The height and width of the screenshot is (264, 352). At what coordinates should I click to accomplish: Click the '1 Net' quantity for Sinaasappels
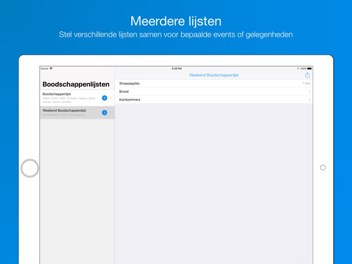coord(306,83)
